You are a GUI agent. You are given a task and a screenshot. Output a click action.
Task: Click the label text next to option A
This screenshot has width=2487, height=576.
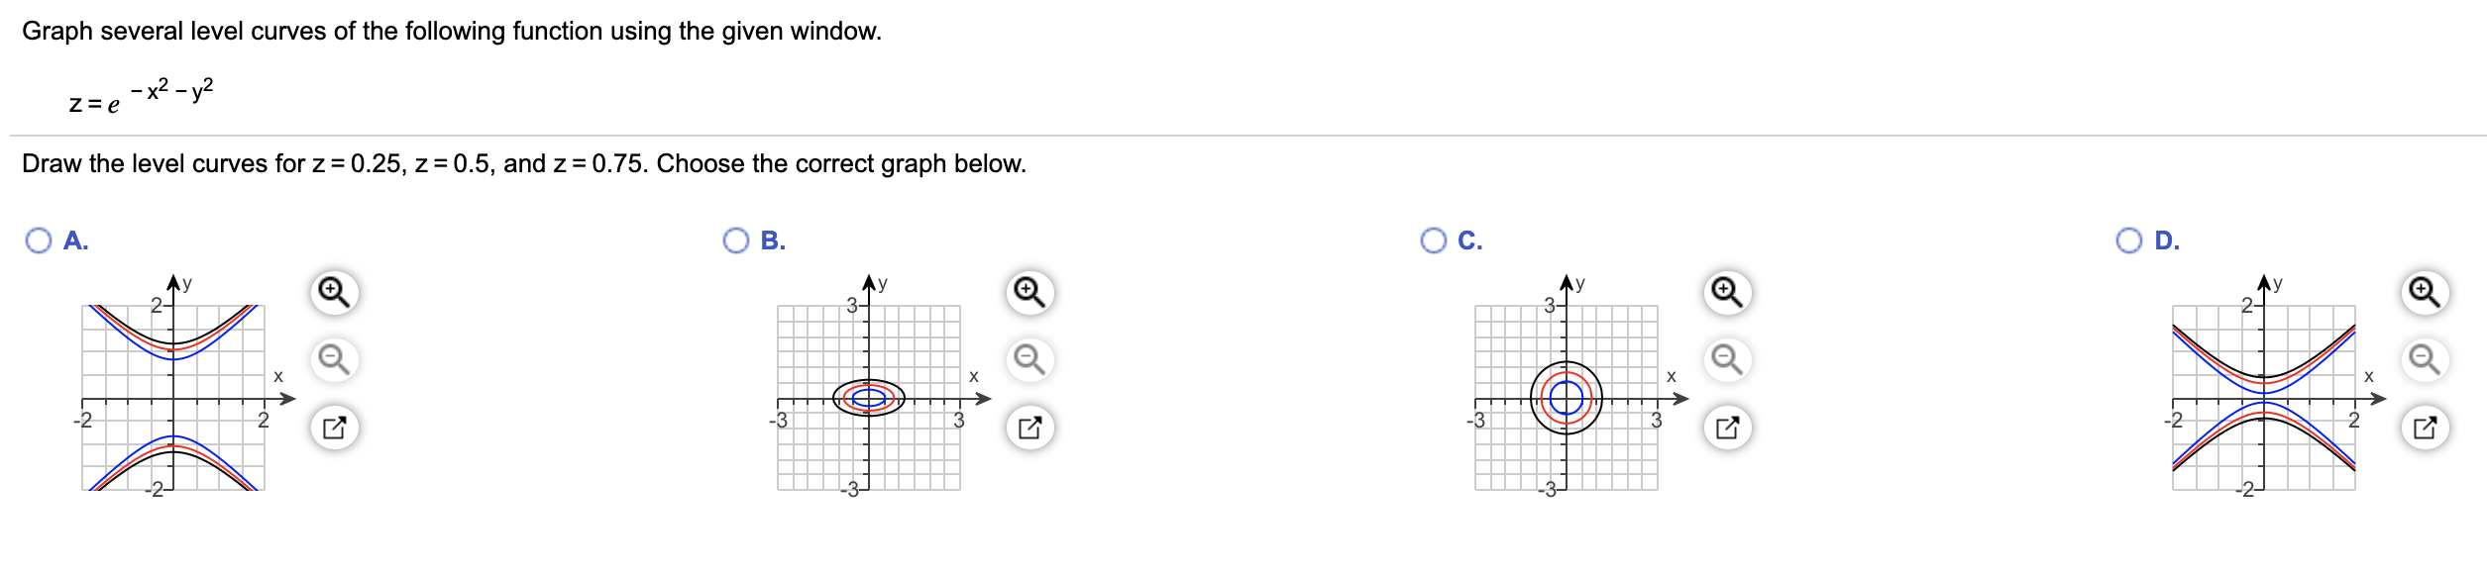click(74, 239)
